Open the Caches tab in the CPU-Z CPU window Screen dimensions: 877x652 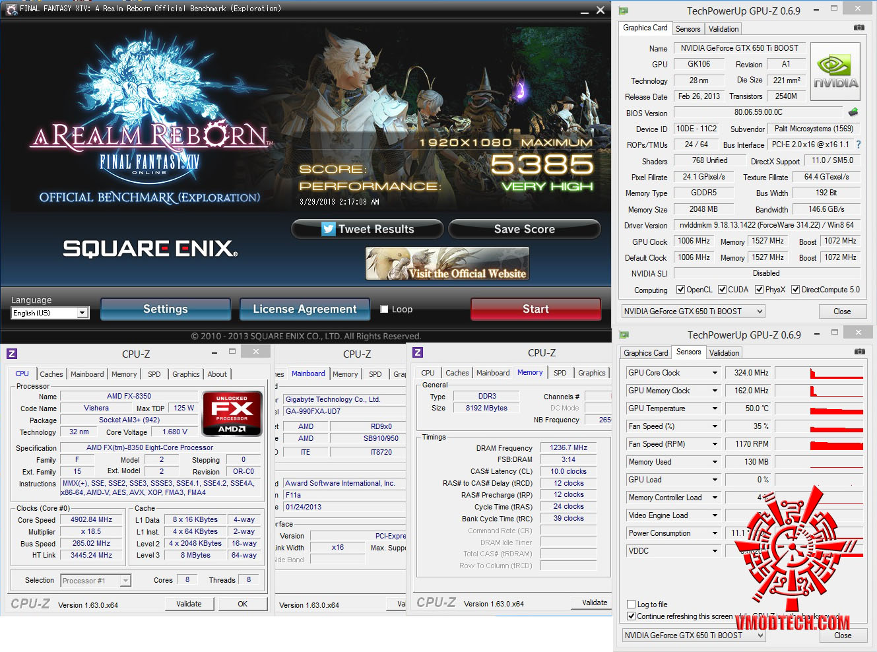click(x=51, y=374)
